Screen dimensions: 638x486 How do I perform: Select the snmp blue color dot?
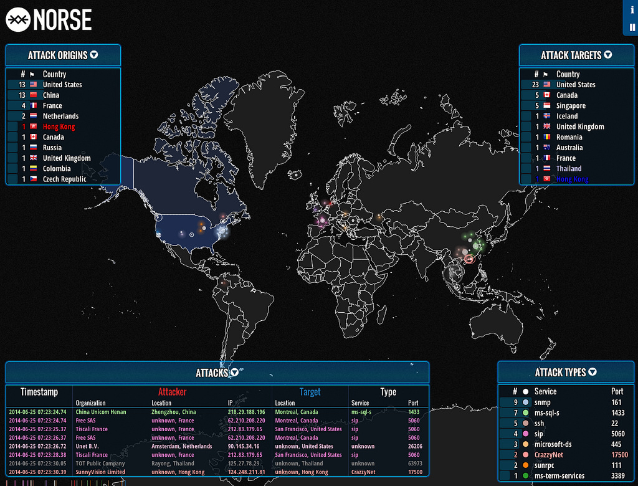click(526, 403)
